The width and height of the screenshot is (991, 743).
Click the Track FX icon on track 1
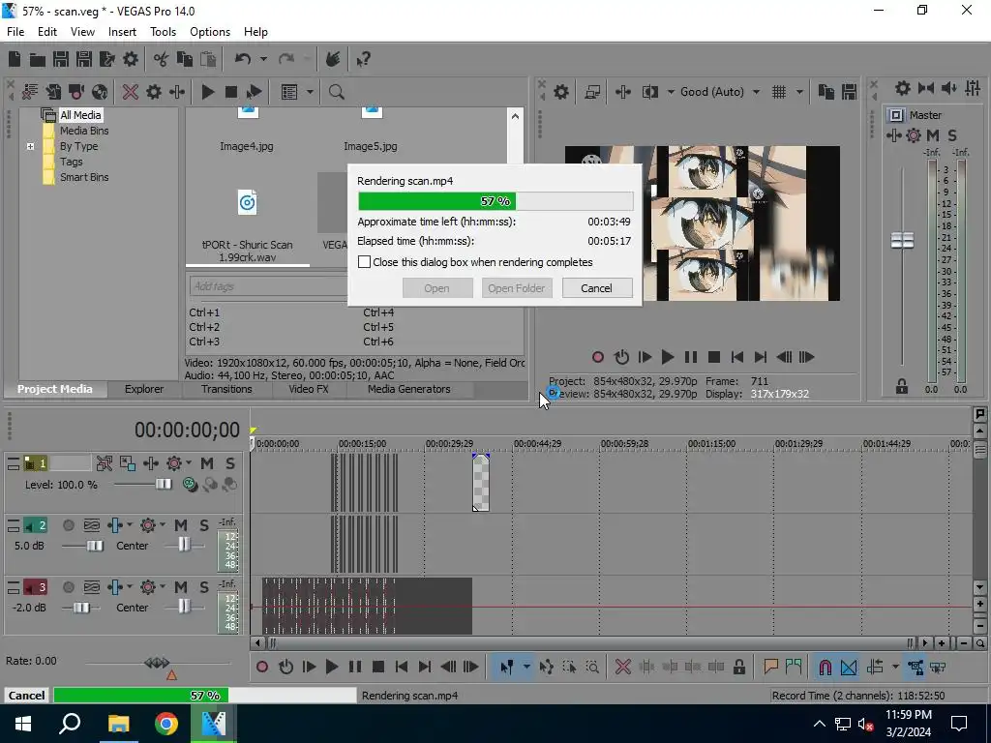pos(174,463)
